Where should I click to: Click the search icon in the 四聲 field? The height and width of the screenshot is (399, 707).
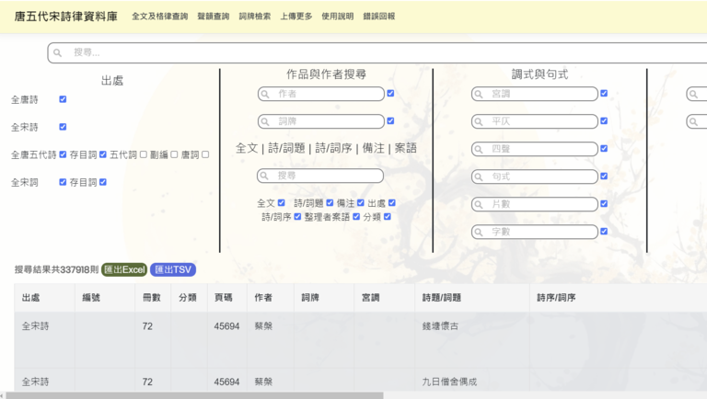point(481,149)
